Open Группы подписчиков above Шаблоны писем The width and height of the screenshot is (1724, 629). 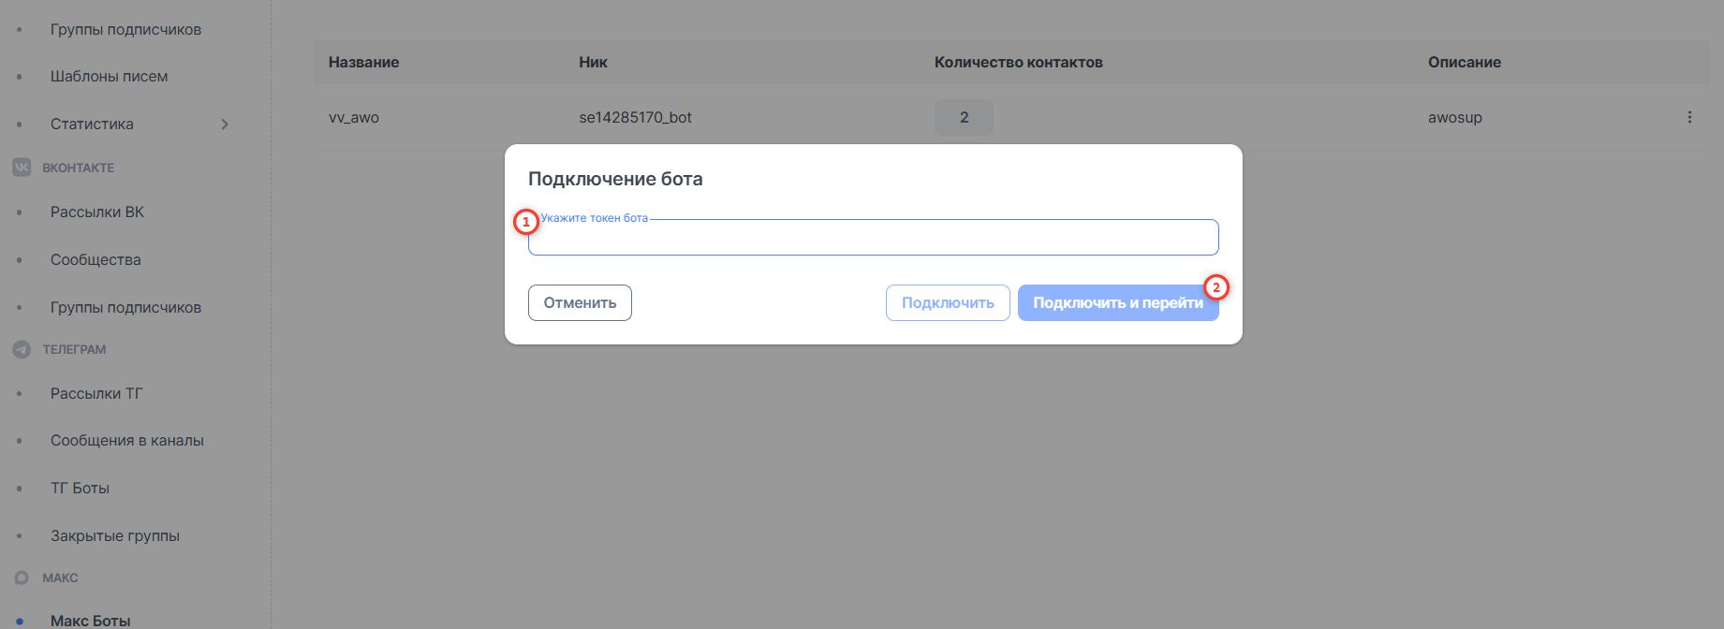[x=125, y=29]
